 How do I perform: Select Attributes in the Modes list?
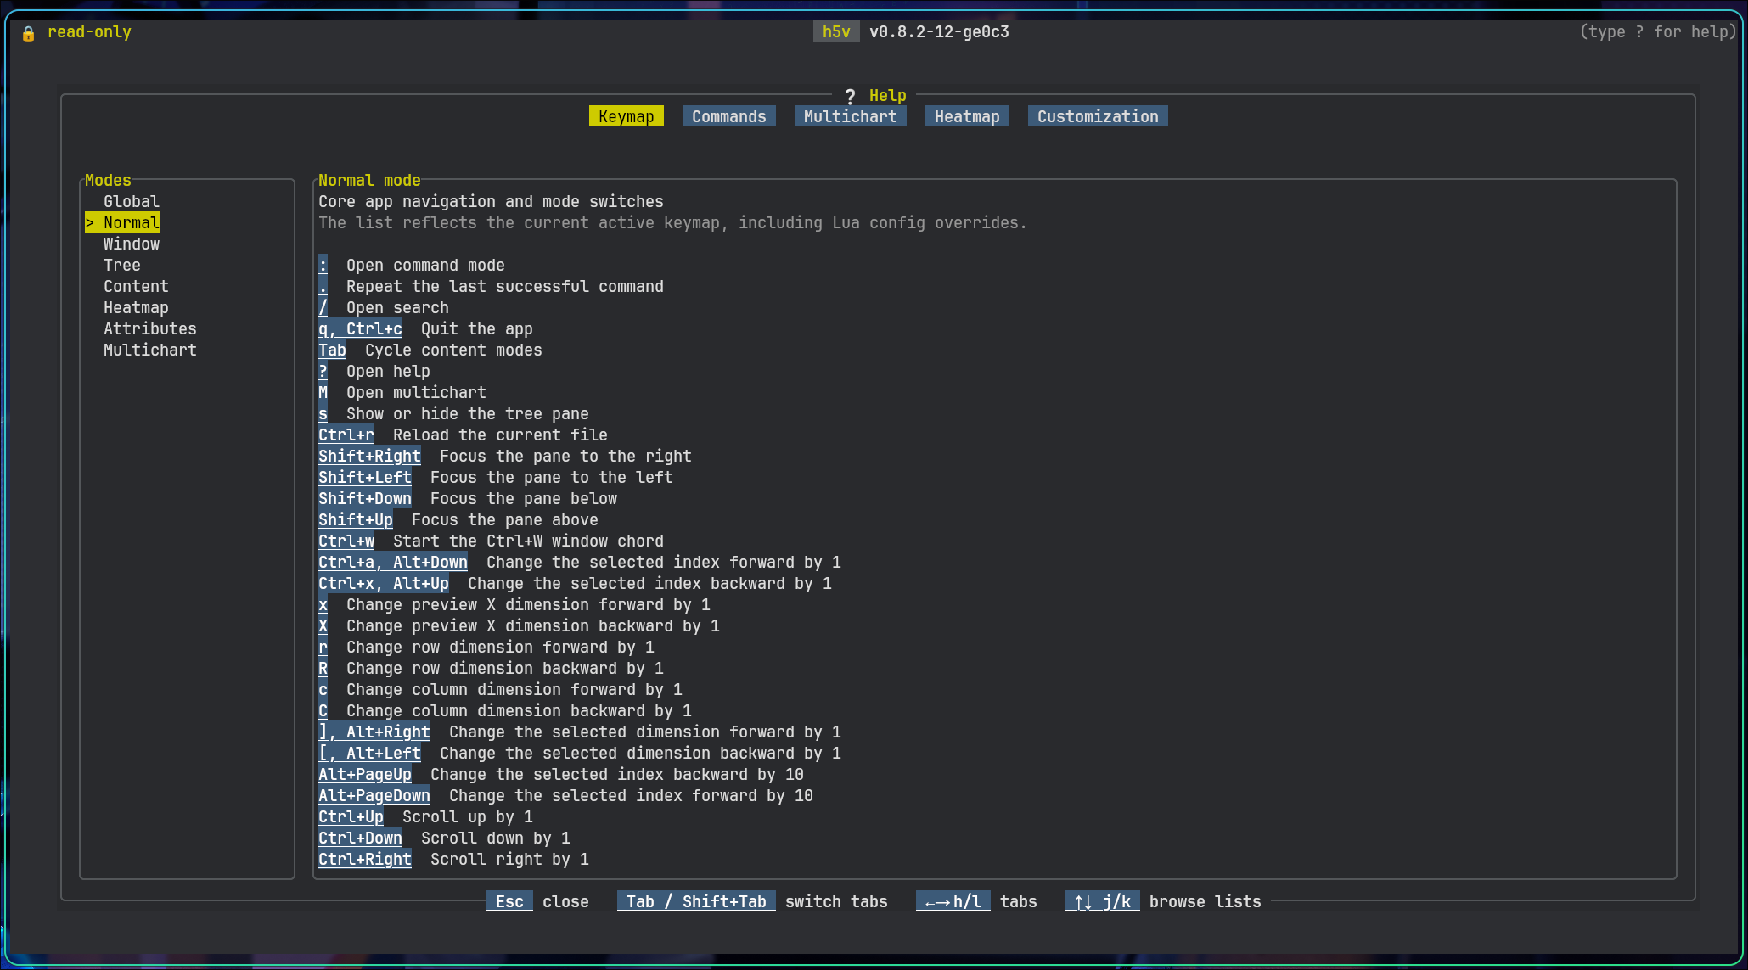tap(150, 329)
